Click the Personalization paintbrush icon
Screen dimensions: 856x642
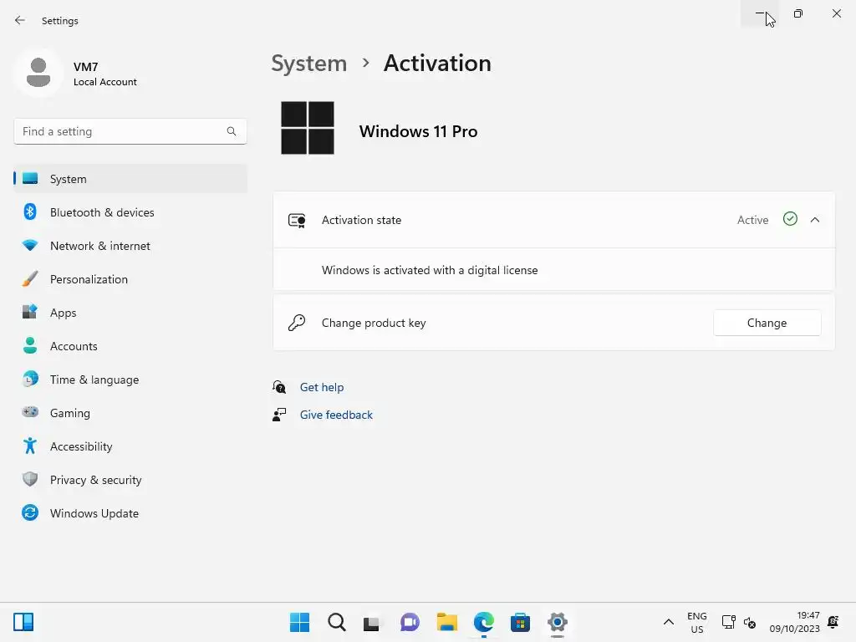point(30,278)
